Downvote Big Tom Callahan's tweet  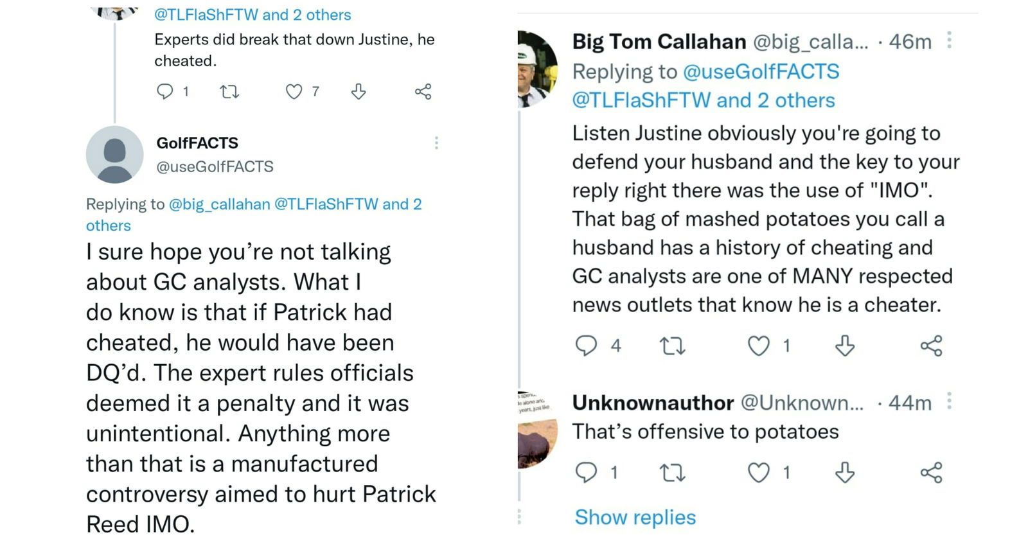pos(845,346)
